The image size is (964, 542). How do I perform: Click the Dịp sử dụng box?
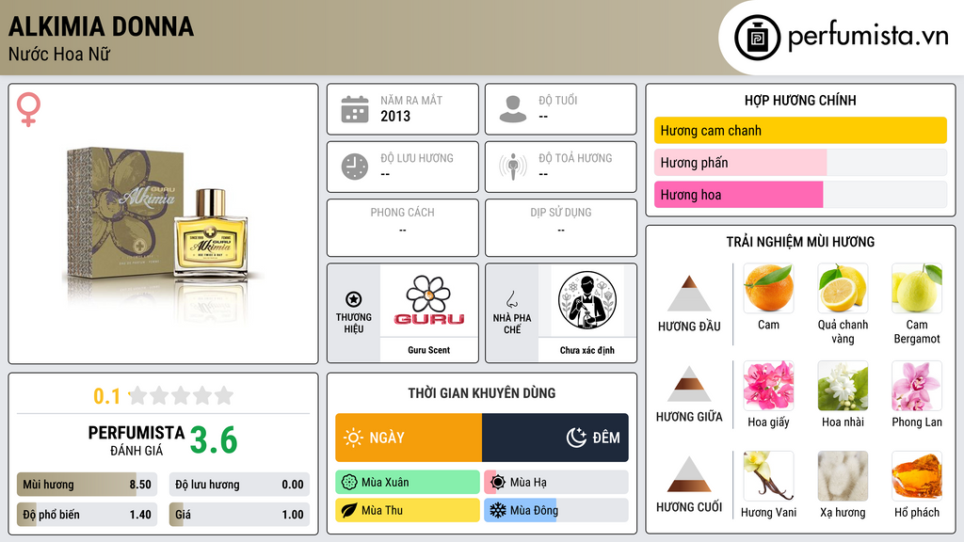coord(561,228)
